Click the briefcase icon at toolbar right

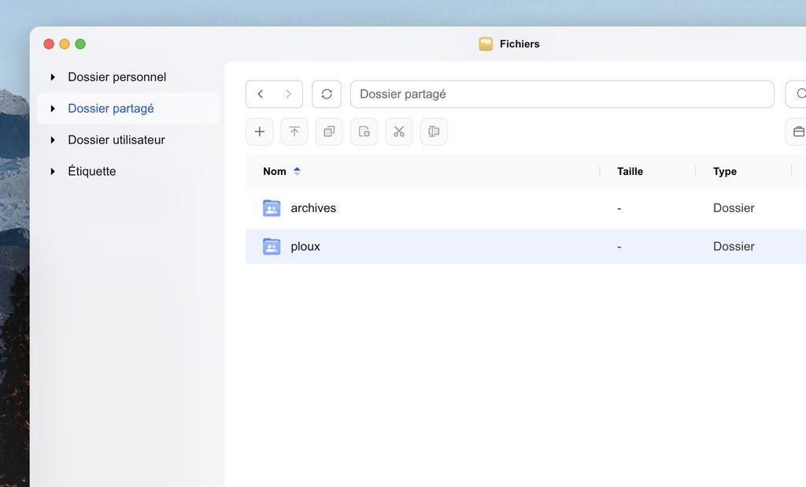point(798,132)
